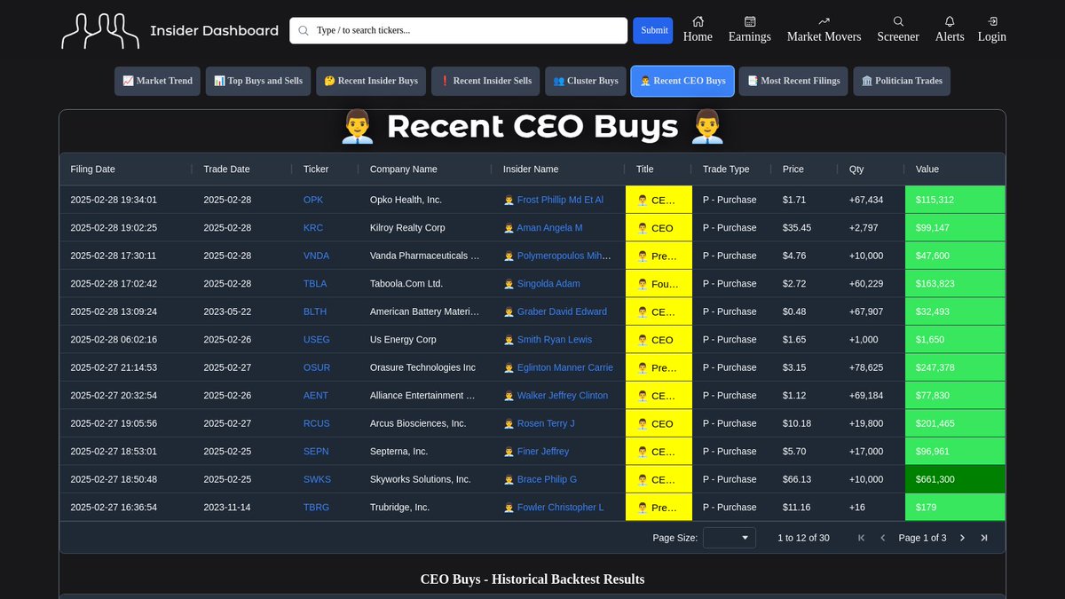Image resolution: width=1065 pixels, height=599 pixels.
Task: Sort by Company Name column header
Action: tap(404, 169)
